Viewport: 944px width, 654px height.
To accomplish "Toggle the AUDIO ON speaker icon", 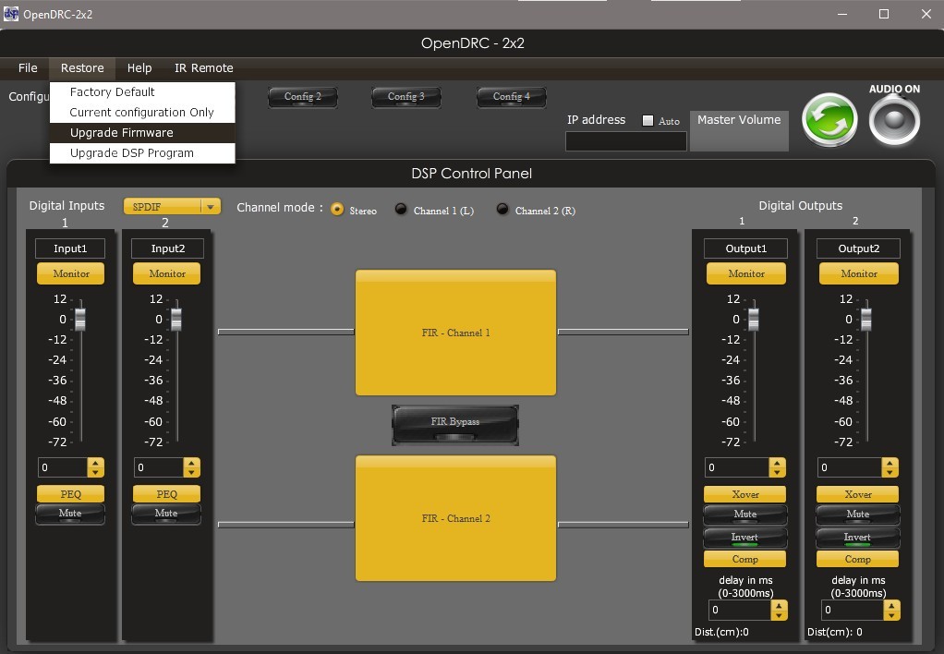I will pyautogui.click(x=894, y=120).
